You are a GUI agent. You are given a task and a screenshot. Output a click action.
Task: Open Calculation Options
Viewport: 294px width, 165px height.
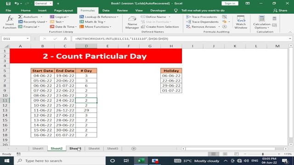261,22
